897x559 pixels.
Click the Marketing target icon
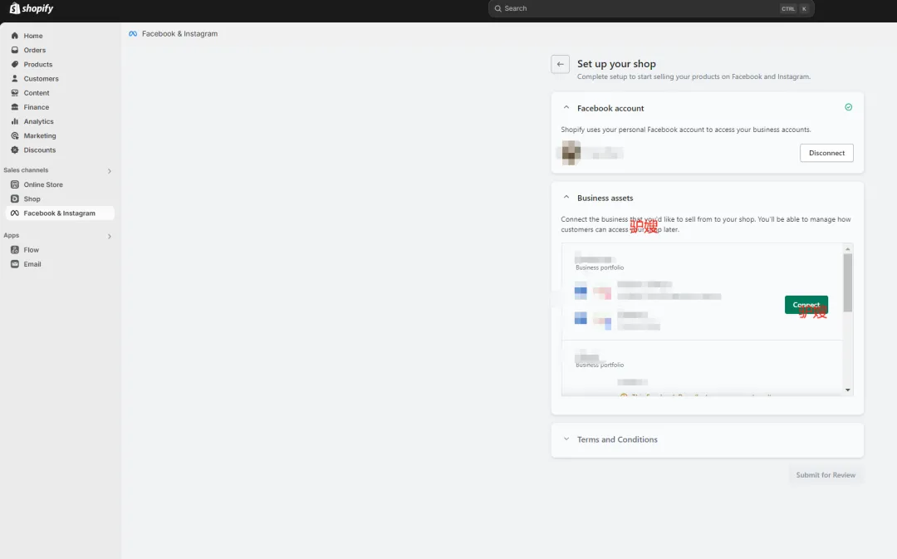pyautogui.click(x=15, y=135)
